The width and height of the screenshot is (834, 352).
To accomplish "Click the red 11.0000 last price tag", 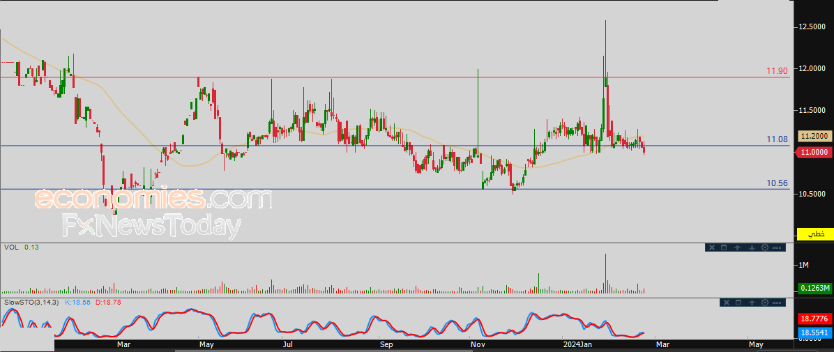I will tap(813, 152).
